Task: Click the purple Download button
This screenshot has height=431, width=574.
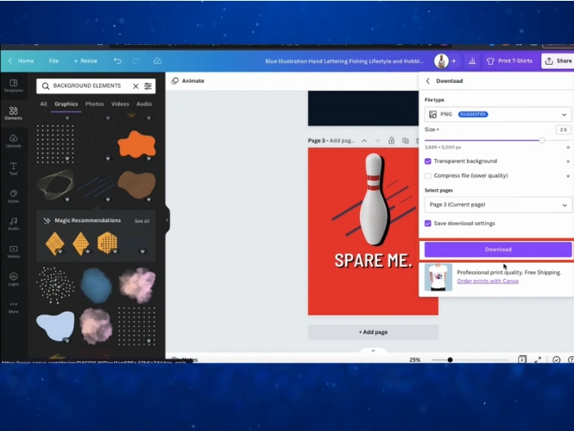Action: tap(497, 249)
